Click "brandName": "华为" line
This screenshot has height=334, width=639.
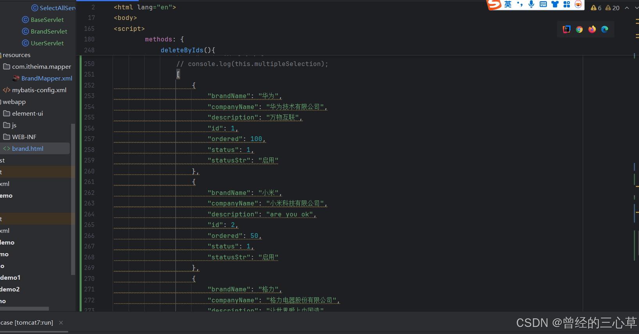245,96
